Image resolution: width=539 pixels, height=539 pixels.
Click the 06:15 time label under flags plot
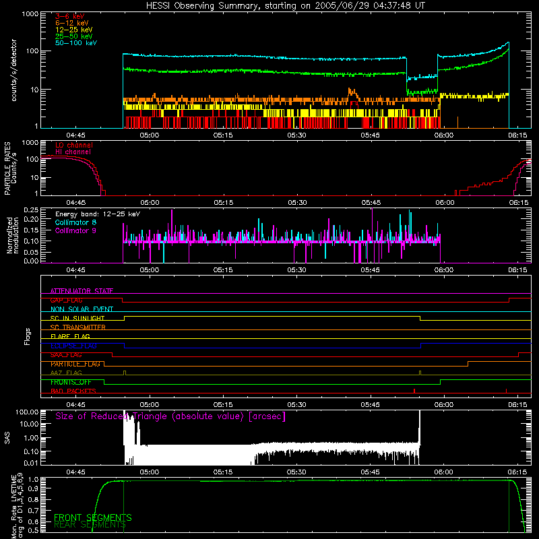point(517,405)
